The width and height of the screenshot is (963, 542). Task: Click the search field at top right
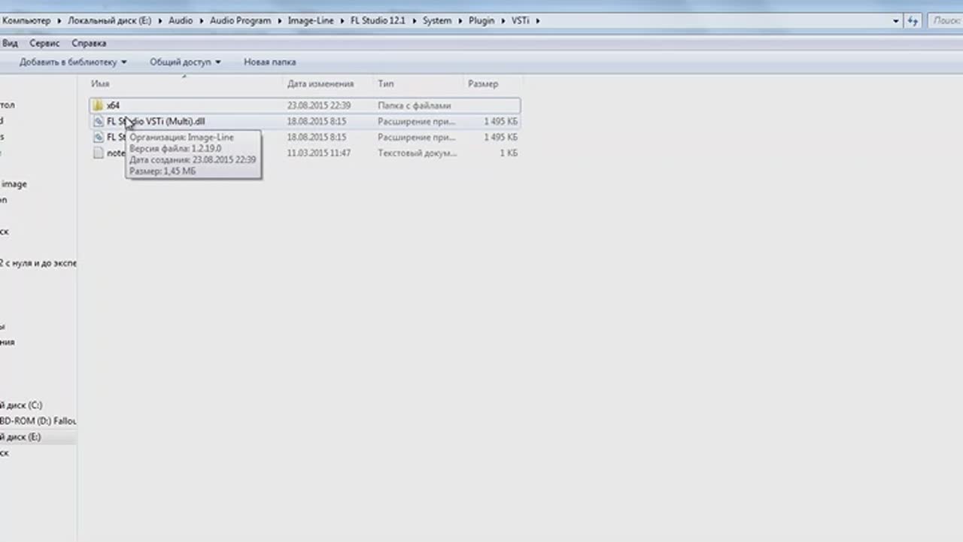(x=946, y=21)
